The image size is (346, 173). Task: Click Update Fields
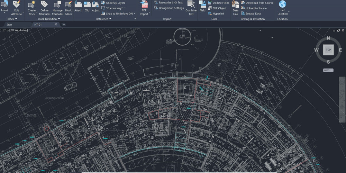pos(218,3)
